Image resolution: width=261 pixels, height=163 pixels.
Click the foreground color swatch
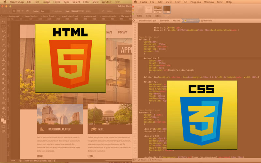tap(3, 120)
